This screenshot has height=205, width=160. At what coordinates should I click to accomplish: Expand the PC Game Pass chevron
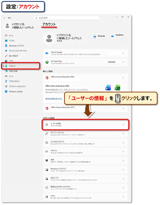(x=123, y=62)
